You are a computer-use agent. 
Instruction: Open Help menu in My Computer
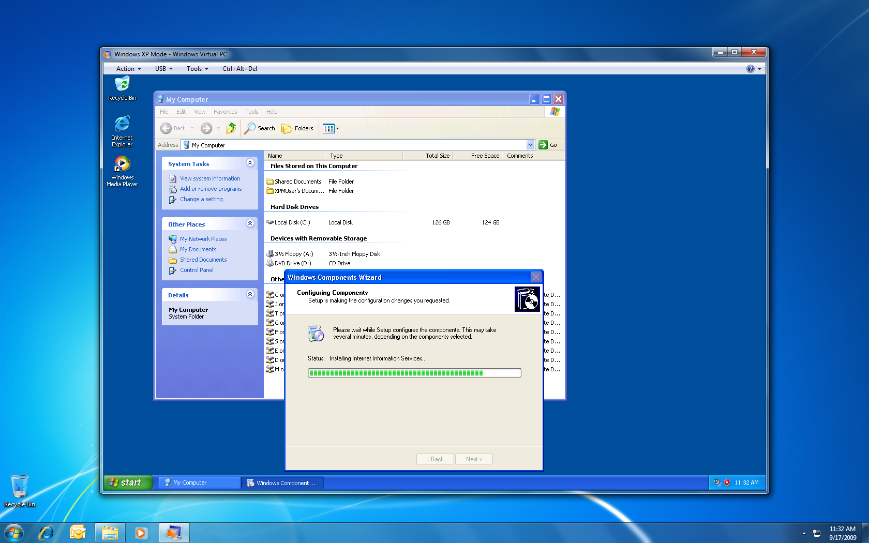pos(272,112)
